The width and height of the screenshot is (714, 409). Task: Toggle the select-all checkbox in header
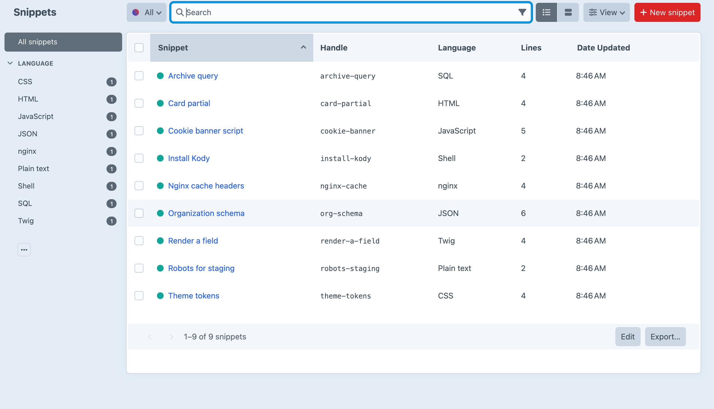click(x=139, y=48)
